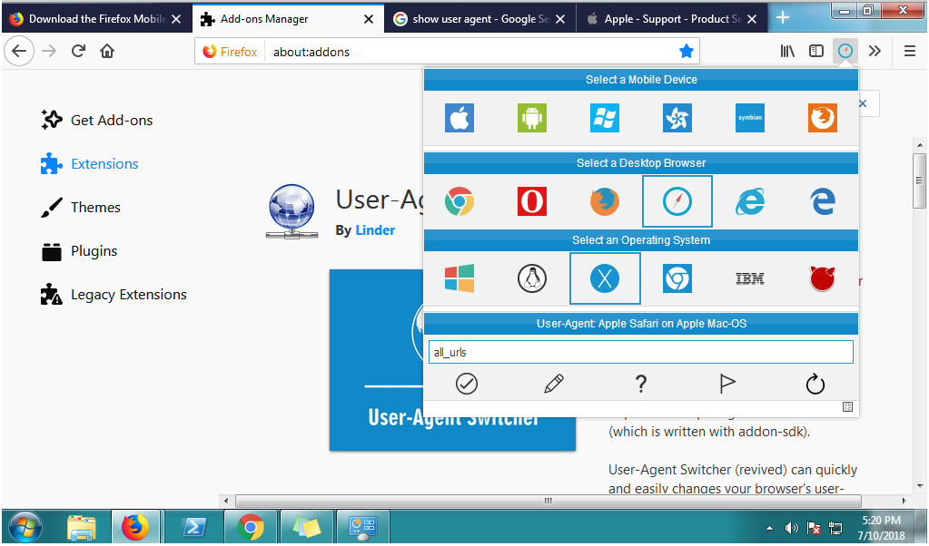Open the Windows Start menu
The width and height of the screenshot is (929, 546).
pos(25,526)
